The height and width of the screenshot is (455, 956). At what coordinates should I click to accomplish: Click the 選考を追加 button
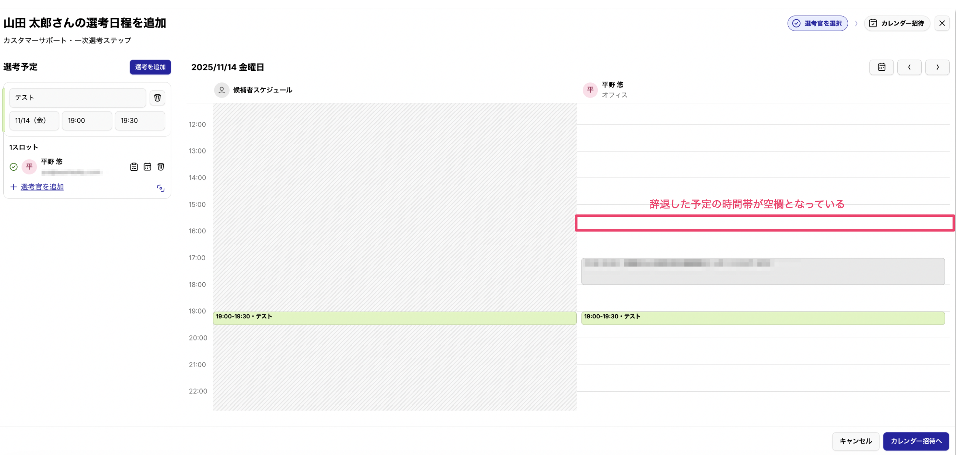(x=150, y=67)
